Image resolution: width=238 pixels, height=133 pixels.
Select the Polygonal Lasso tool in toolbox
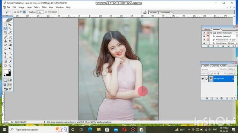pyautogui.click(x=6, y=29)
